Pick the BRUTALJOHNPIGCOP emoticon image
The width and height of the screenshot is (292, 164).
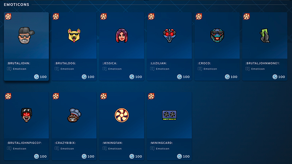tap(26, 115)
